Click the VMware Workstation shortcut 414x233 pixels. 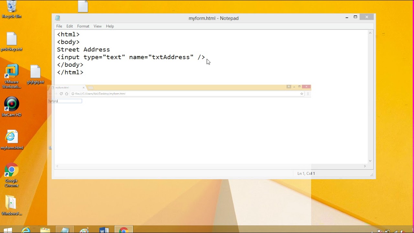(x=12, y=76)
